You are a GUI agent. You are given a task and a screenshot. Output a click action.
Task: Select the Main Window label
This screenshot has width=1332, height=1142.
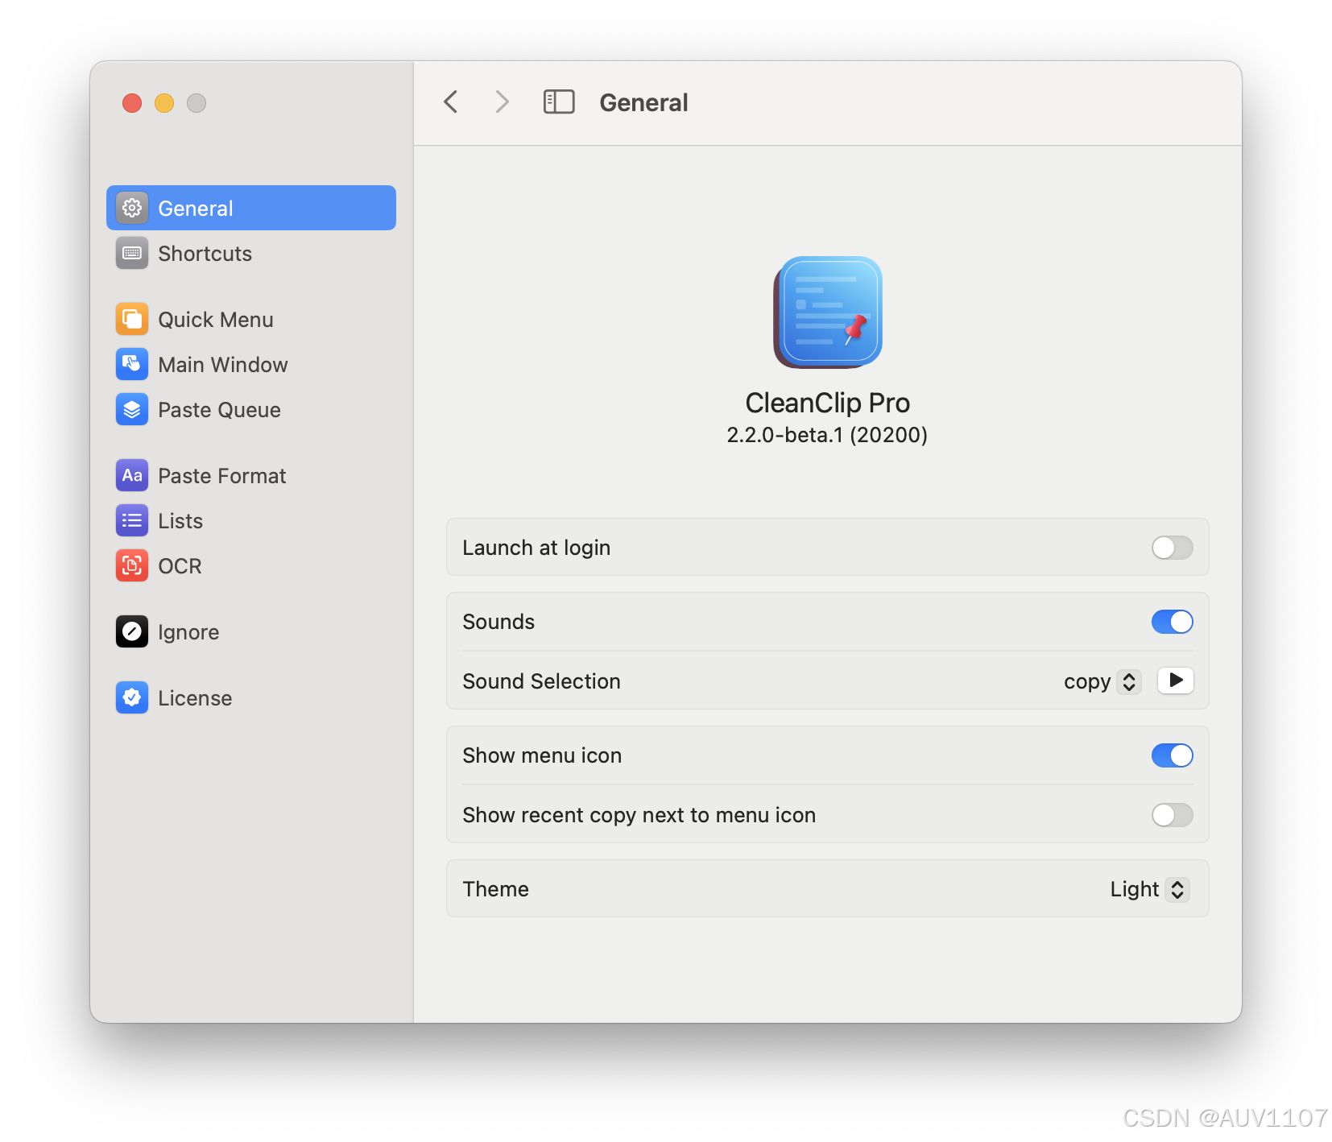coord(223,365)
